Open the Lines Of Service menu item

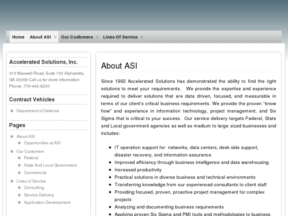point(120,37)
